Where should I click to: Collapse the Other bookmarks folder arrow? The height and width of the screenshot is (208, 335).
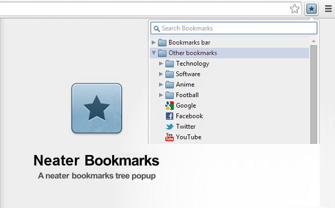(x=154, y=52)
